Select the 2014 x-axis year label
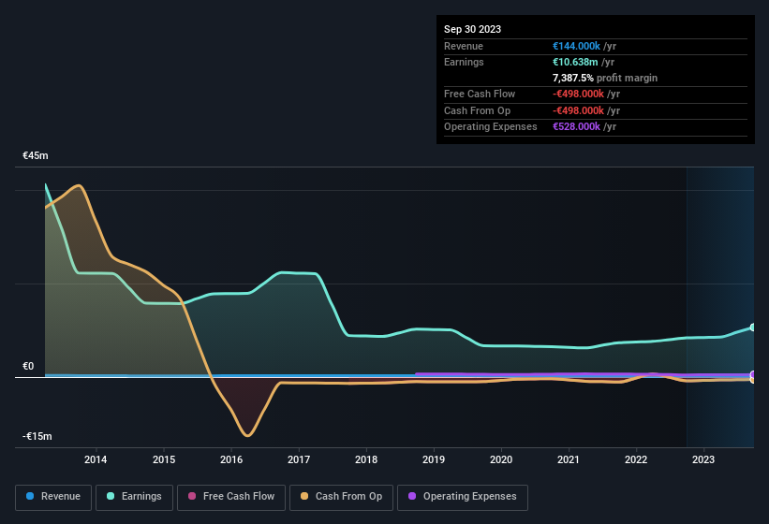This screenshot has width=769, height=524. (x=96, y=459)
